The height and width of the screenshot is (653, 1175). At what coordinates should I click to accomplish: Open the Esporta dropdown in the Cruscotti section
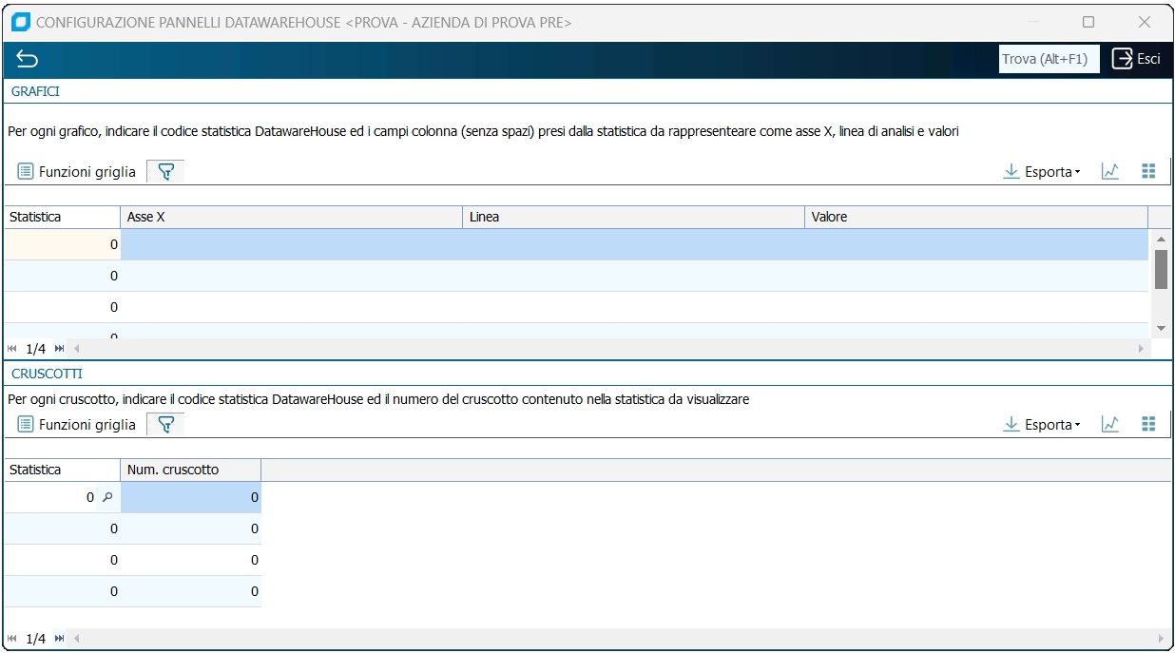(1043, 425)
